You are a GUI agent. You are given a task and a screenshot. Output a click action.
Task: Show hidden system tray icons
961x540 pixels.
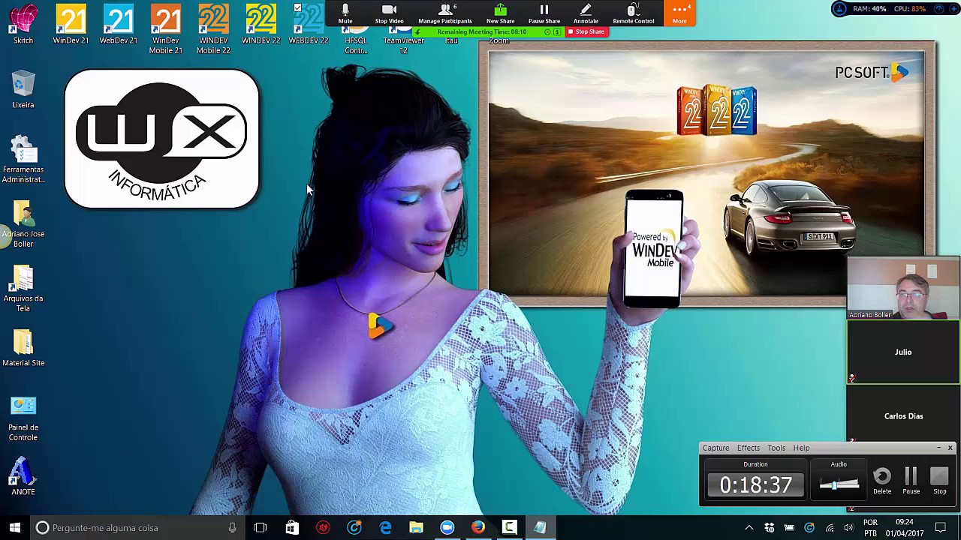pos(749,528)
